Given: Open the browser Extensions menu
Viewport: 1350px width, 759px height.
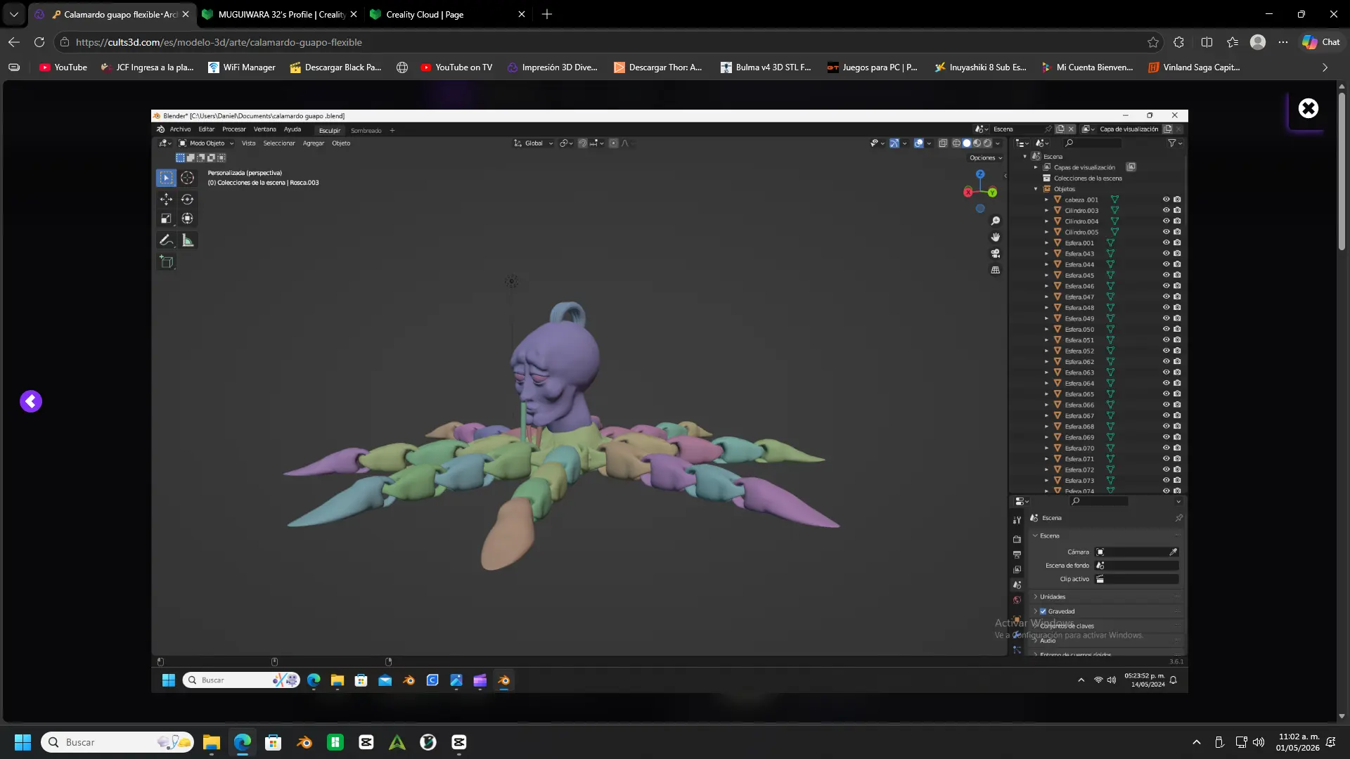Looking at the screenshot, I should [1179, 42].
